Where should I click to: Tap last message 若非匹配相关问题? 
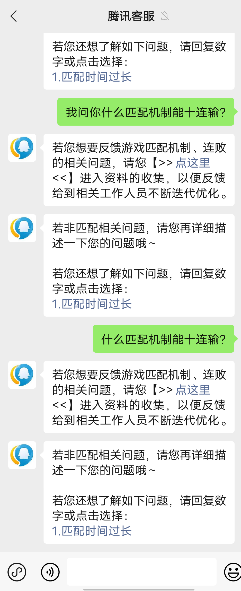click(139, 492)
